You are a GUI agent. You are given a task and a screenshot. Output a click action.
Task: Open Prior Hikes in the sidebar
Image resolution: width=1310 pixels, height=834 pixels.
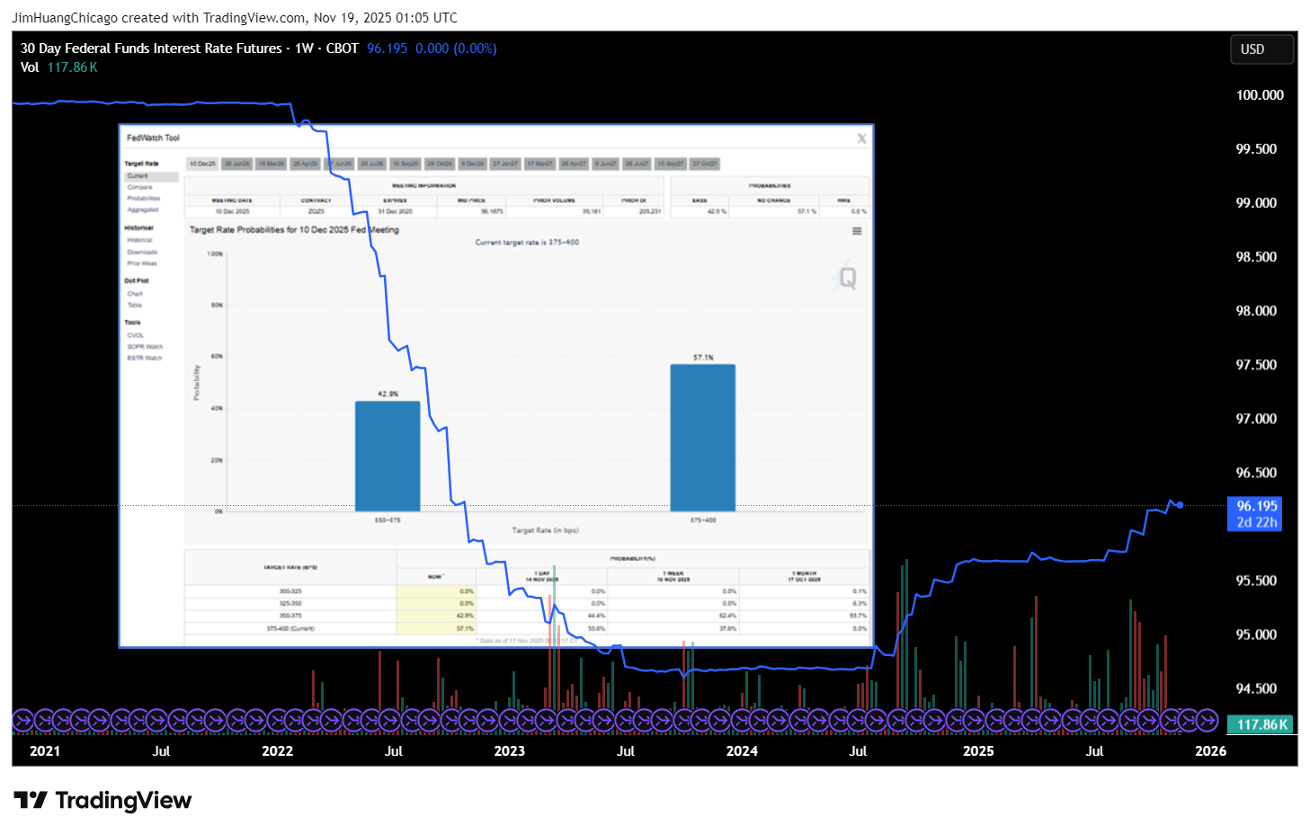pos(142,263)
